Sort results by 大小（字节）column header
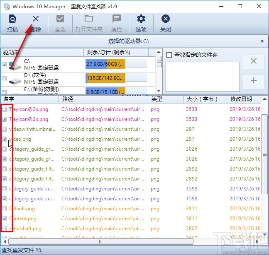The width and height of the screenshot is (269, 255). coord(205,99)
